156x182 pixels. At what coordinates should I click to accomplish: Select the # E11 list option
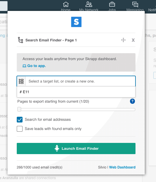click(76, 92)
